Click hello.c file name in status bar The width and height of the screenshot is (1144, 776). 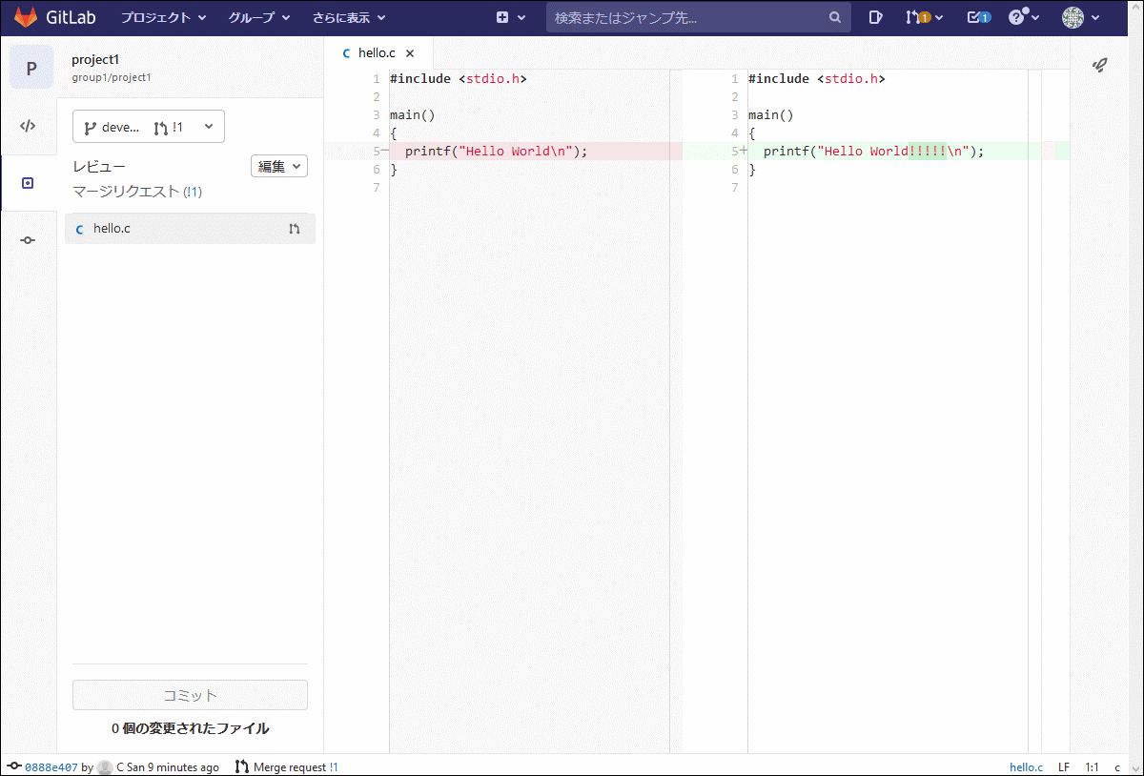coord(1026,766)
